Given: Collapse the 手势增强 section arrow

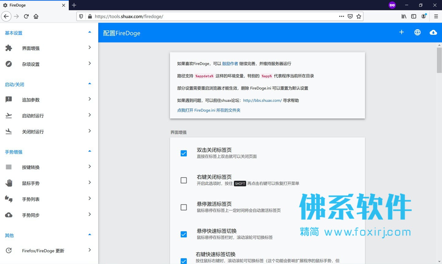Looking at the screenshot, I should tap(90, 151).
